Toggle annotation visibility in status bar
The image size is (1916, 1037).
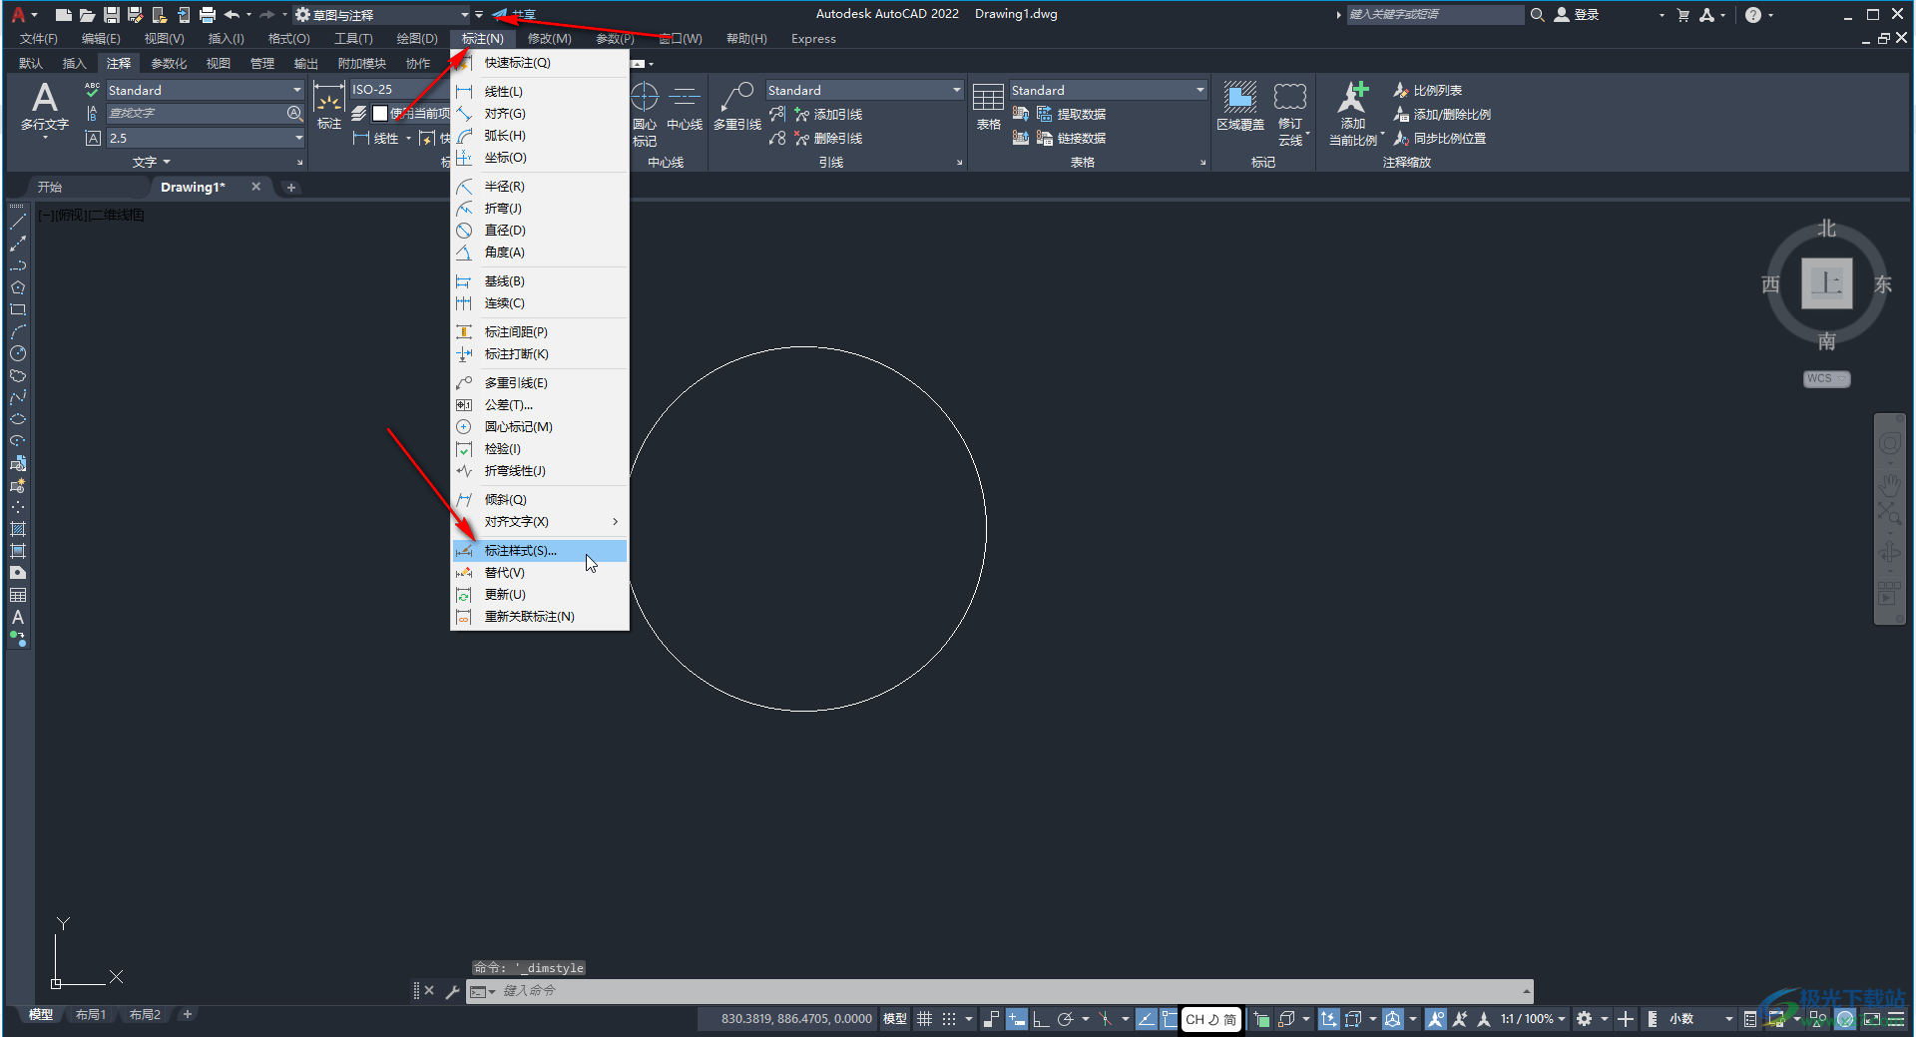click(1436, 1019)
